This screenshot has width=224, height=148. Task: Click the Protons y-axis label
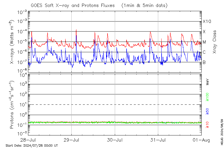(12, 105)
